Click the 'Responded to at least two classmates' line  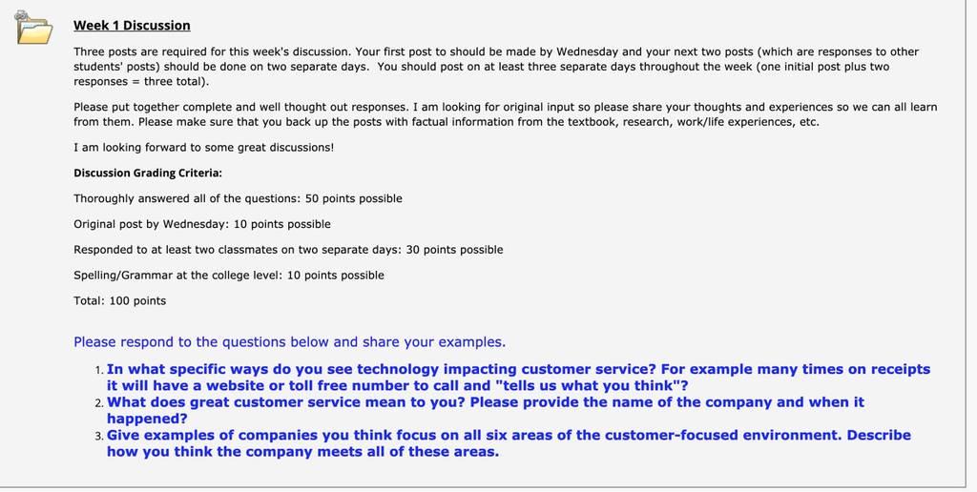click(x=288, y=250)
